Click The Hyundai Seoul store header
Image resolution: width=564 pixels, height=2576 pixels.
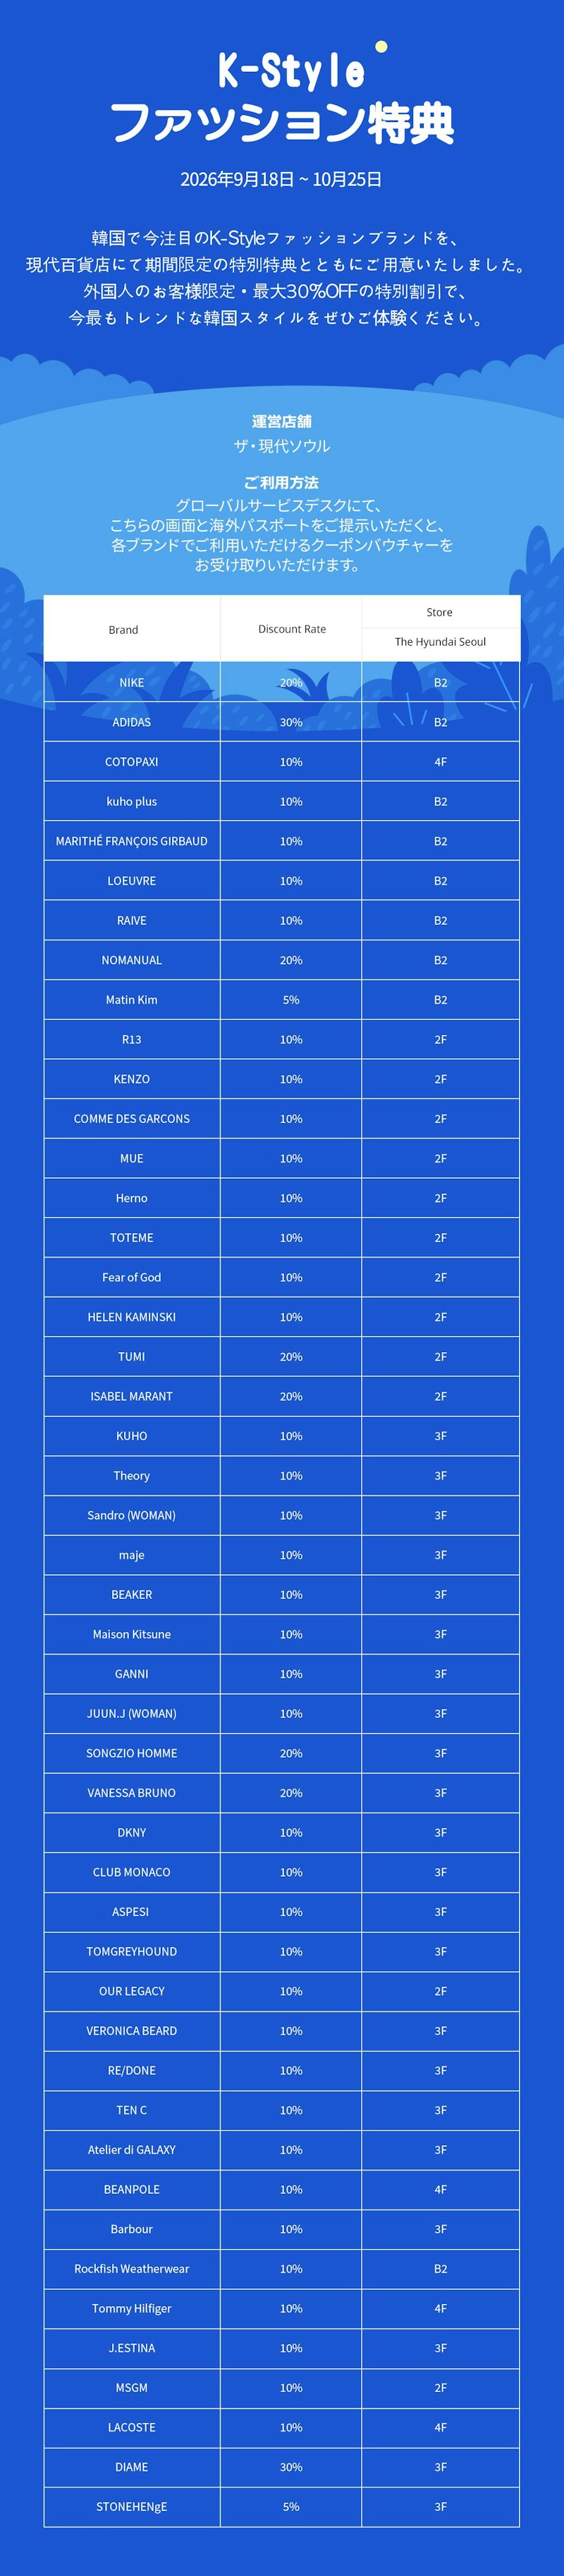click(440, 642)
